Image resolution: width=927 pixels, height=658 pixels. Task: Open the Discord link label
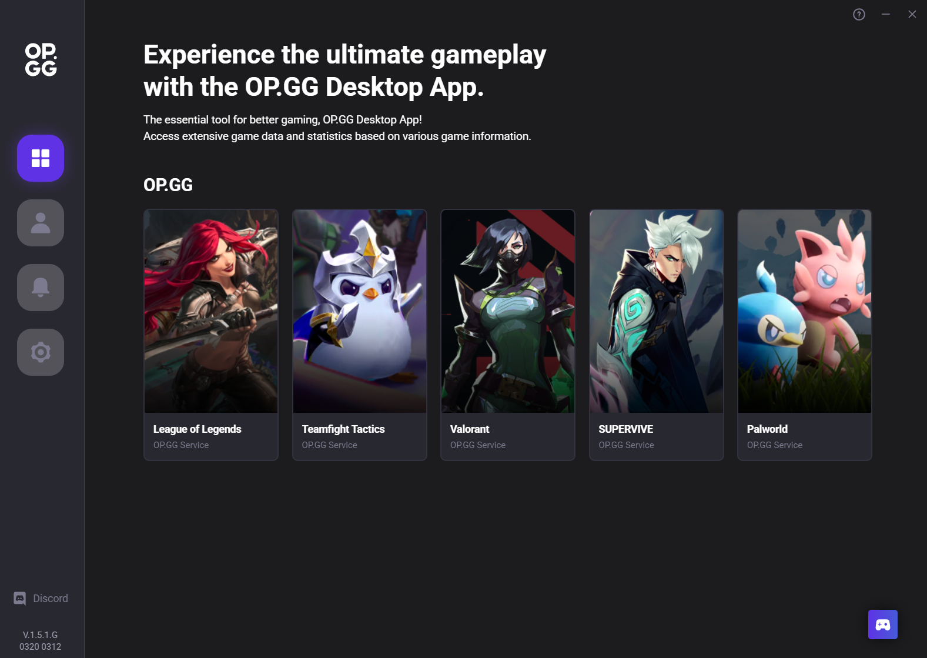click(51, 599)
